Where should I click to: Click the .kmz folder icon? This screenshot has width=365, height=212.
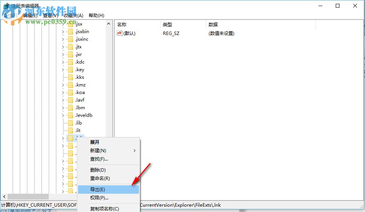[70, 85]
